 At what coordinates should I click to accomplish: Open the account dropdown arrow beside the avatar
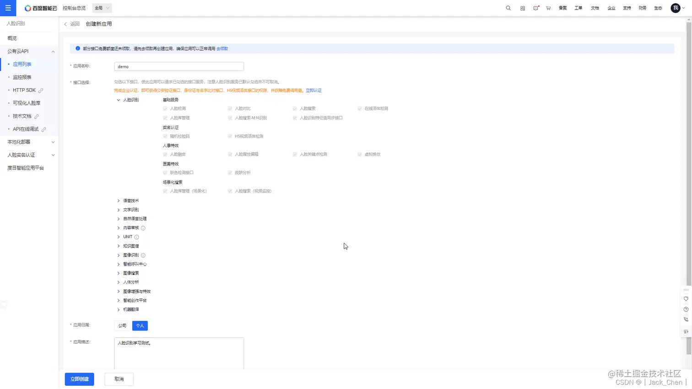click(684, 8)
